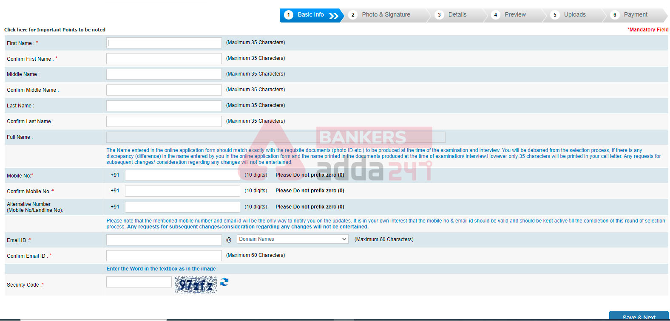Go to the Basic Info step
Image resolution: width=670 pixels, height=321 pixels.
[x=311, y=15]
